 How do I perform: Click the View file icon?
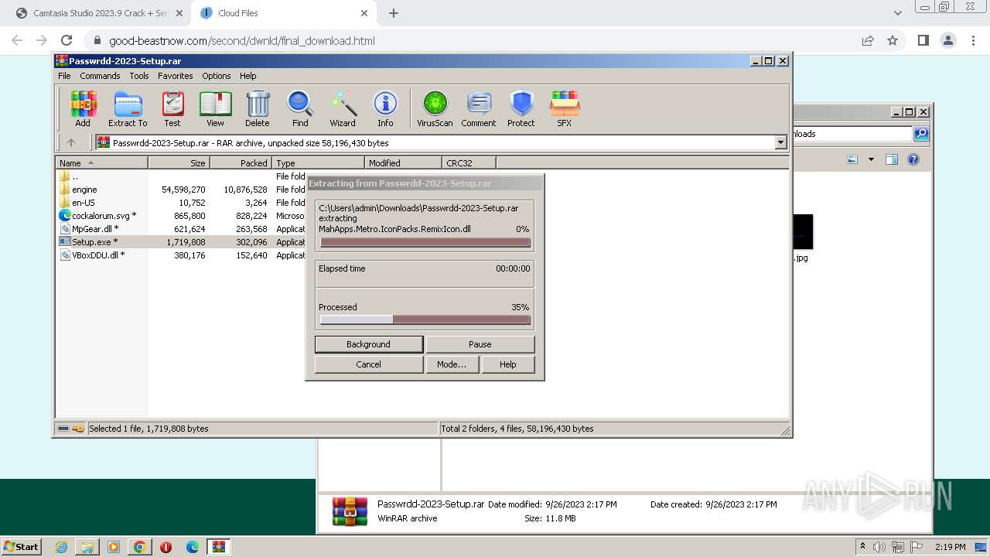pos(215,108)
